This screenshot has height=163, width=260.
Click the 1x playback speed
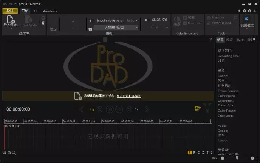pos(137,109)
